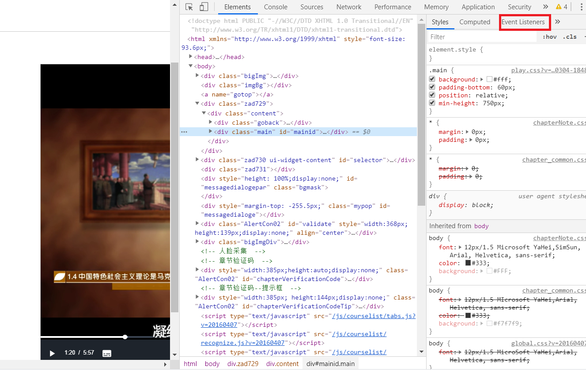Show more DevTools panels chevron

545,7
